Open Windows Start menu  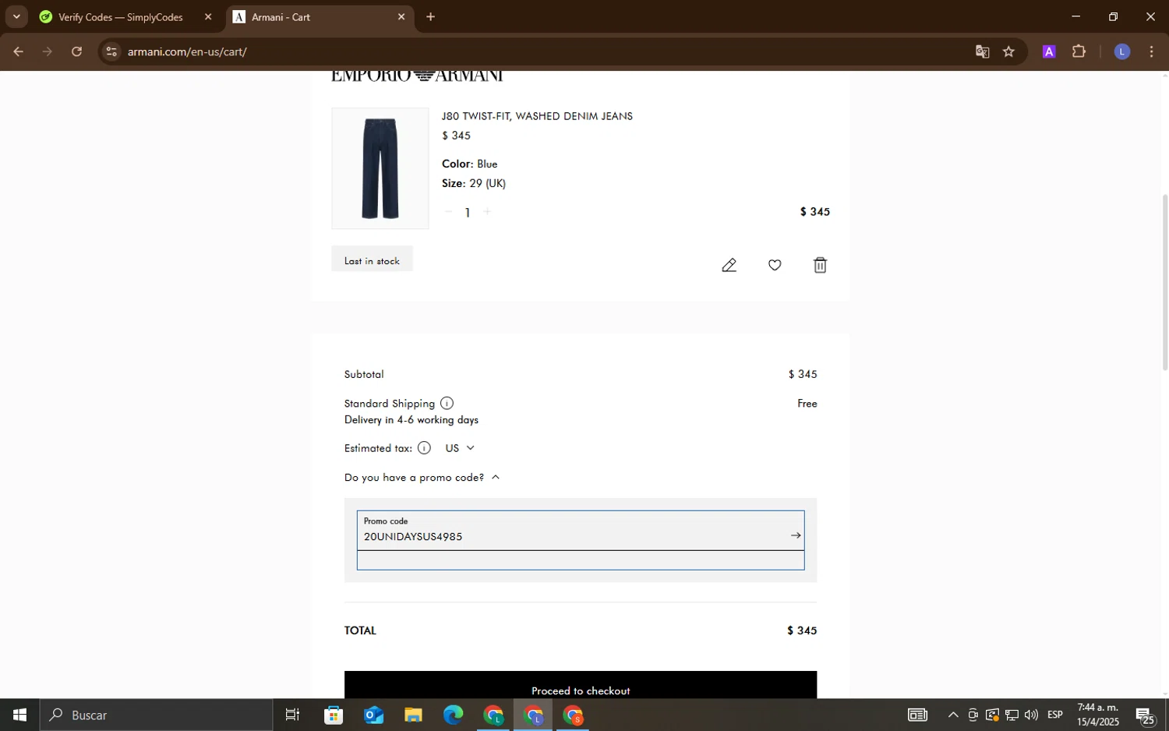(19, 715)
